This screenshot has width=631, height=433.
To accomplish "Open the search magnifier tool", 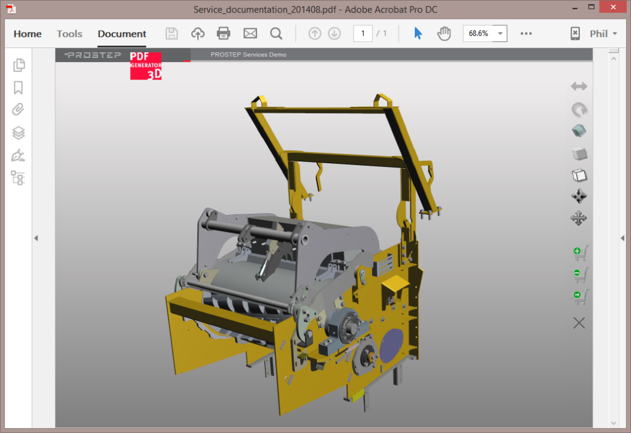I will [x=276, y=33].
